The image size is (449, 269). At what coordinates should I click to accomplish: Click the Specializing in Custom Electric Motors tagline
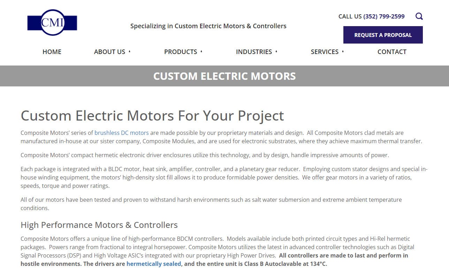point(208,26)
